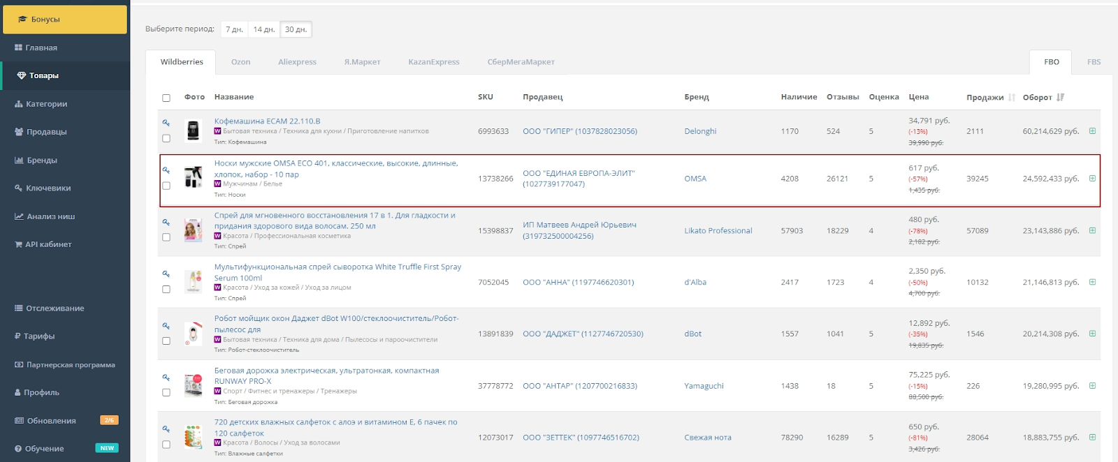Choose the 7 дн. period button
The width and height of the screenshot is (1118, 462).
point(234,29)
